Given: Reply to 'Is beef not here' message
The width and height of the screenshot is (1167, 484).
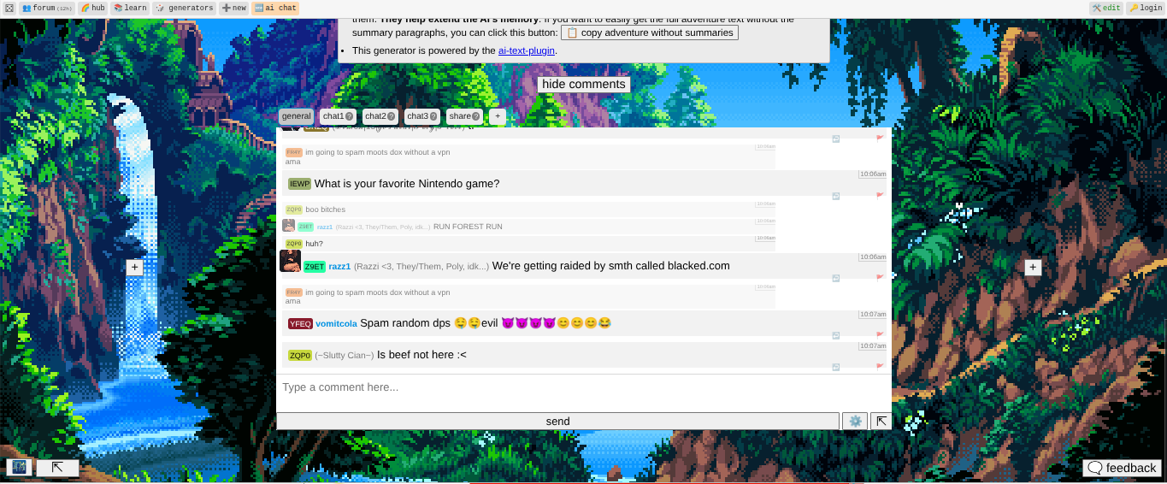Looking at the screenshot, I should (x=836, y=367).
